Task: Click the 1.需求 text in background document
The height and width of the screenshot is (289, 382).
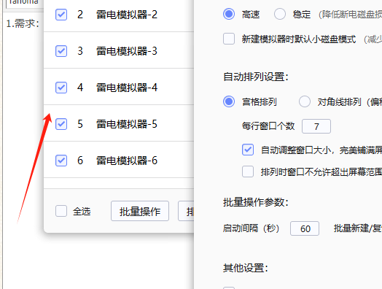Action: 23,23
